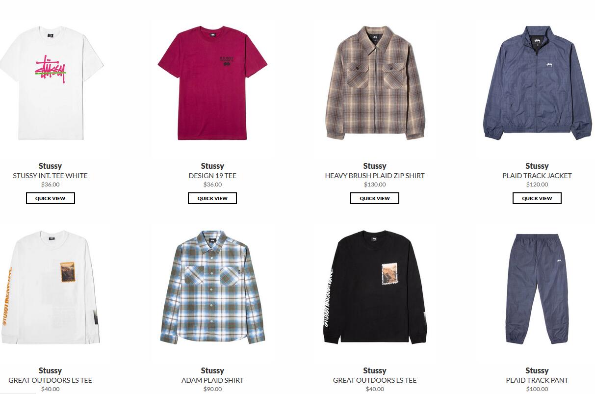
Task: Open the PLAID TRACK JACKET title link
Action: click(x=537, y=176)
